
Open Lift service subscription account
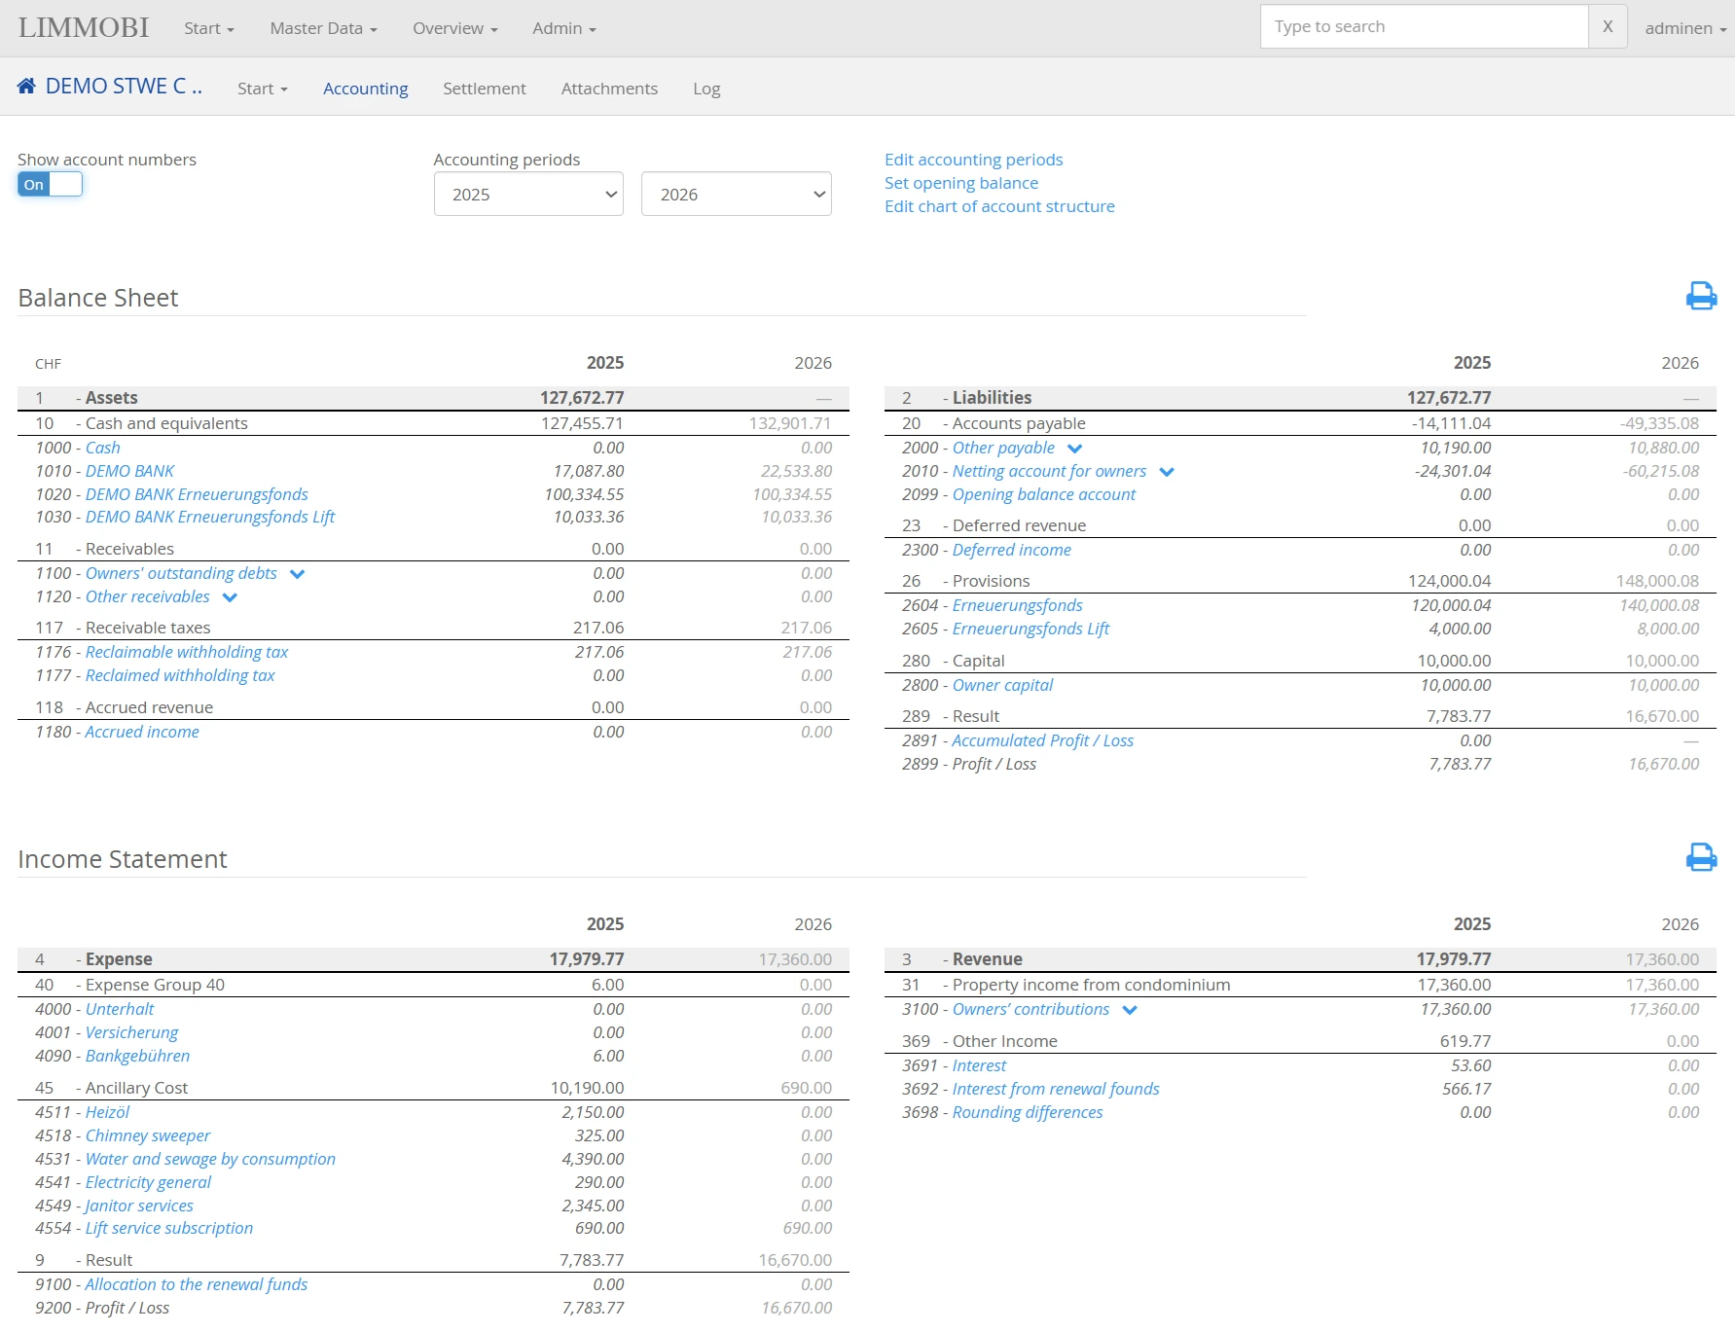169,1228
